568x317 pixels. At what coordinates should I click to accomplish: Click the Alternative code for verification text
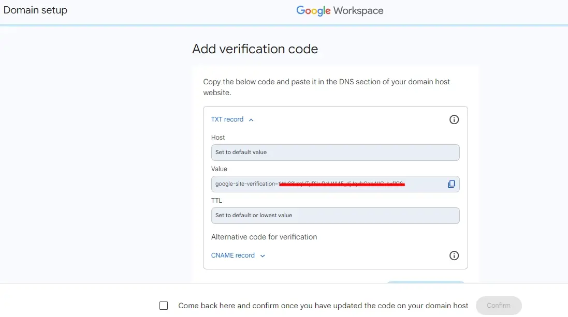(x=264, y=237)
